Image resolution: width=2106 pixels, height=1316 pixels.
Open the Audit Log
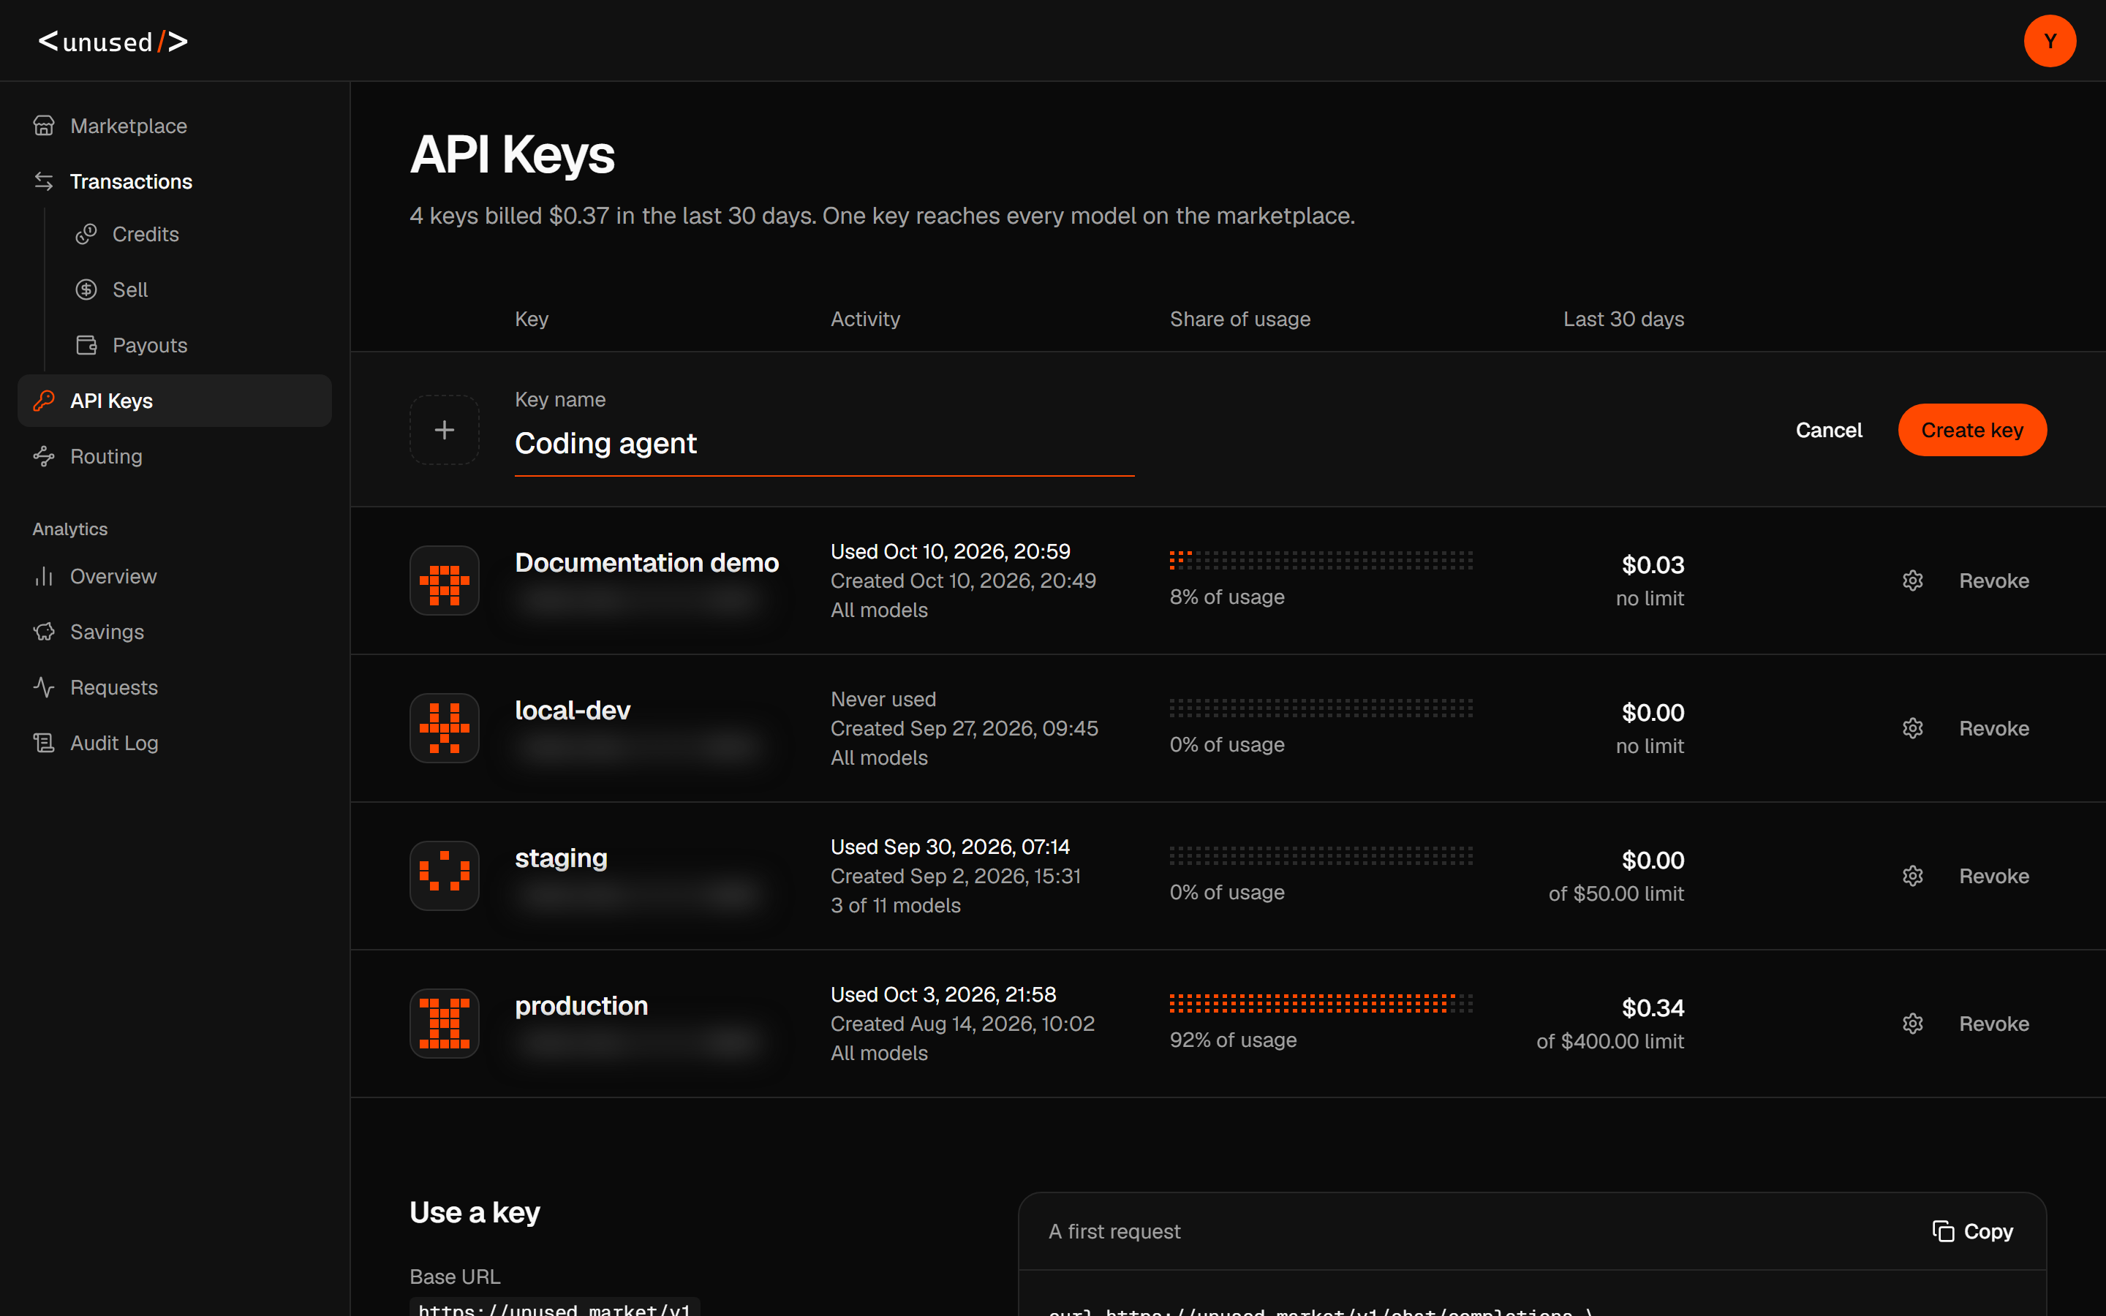click(x=174, y=744)
